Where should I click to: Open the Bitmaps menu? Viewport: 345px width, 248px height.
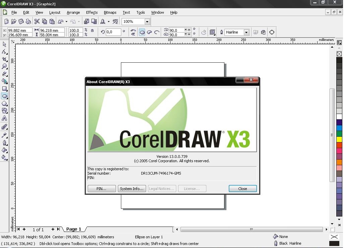(x=110, y=12)
